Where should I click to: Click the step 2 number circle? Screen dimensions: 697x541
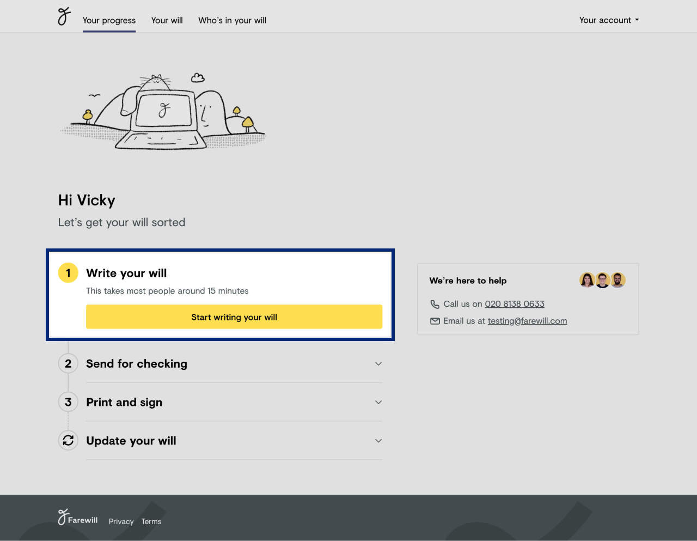tap(68, 363)
